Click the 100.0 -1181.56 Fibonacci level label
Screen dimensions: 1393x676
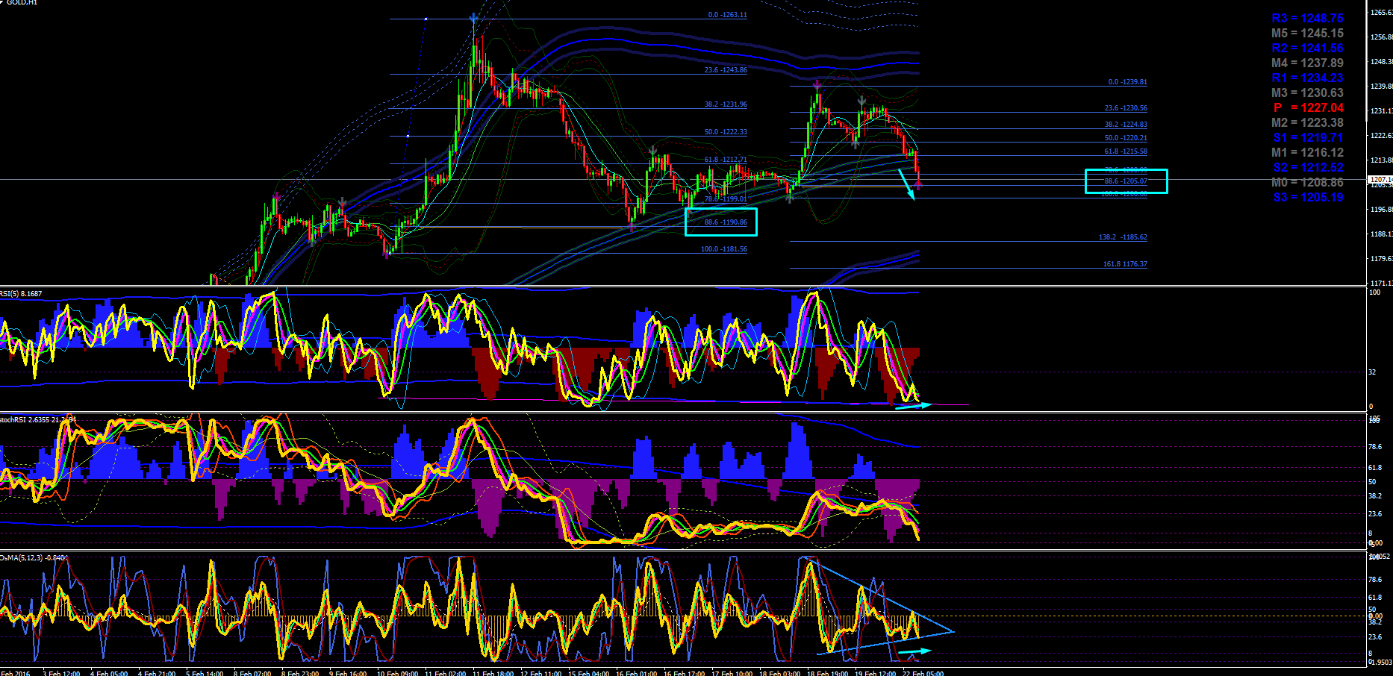click(x=723, y=249)
